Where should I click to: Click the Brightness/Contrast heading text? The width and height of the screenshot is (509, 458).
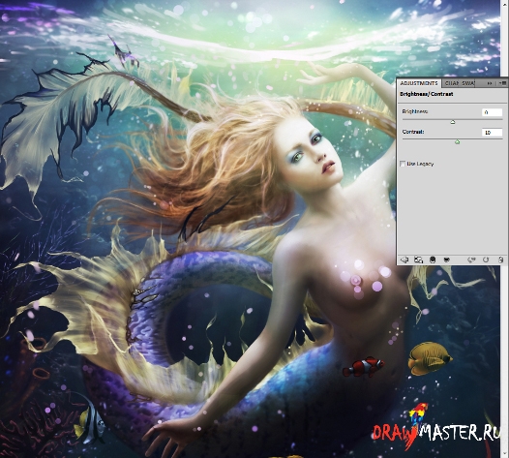[x=426, y=94]
